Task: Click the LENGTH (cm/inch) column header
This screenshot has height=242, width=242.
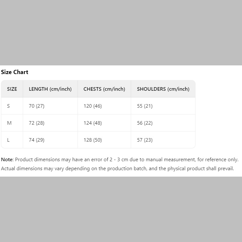Action: (50, 89)
